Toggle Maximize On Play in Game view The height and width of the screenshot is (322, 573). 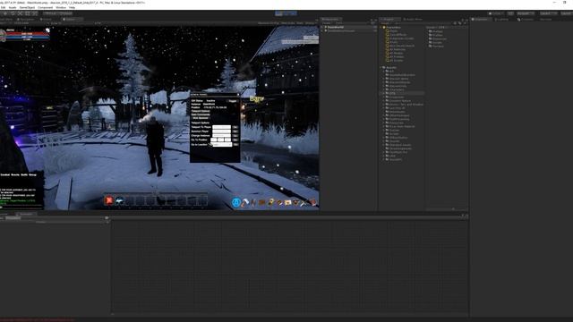(269, 23)
